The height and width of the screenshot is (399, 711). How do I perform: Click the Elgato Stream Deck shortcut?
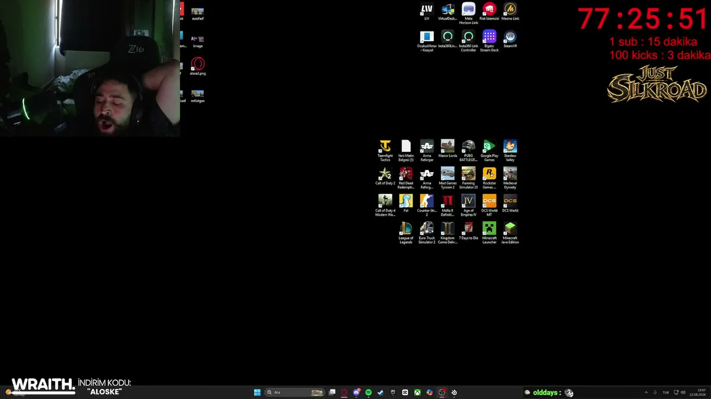click(x=489, y=42)
